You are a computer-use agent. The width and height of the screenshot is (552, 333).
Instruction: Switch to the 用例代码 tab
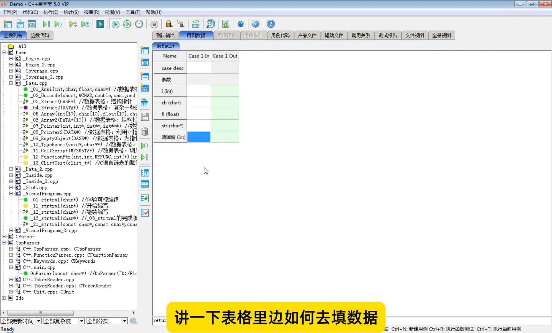click(x=280, y=35)
